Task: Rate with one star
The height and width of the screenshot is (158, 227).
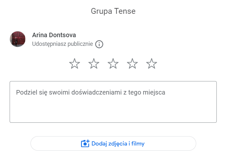Action: coord(74,63)
